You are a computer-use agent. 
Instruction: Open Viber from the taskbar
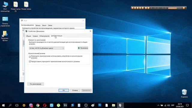(31, 105)
